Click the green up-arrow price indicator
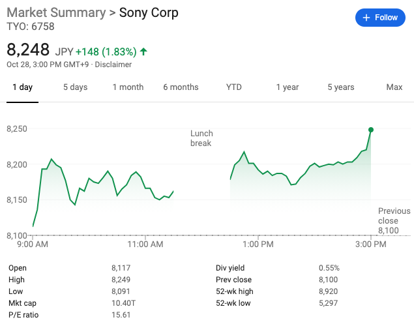414x326 pixels. click(x=143, y=52)
